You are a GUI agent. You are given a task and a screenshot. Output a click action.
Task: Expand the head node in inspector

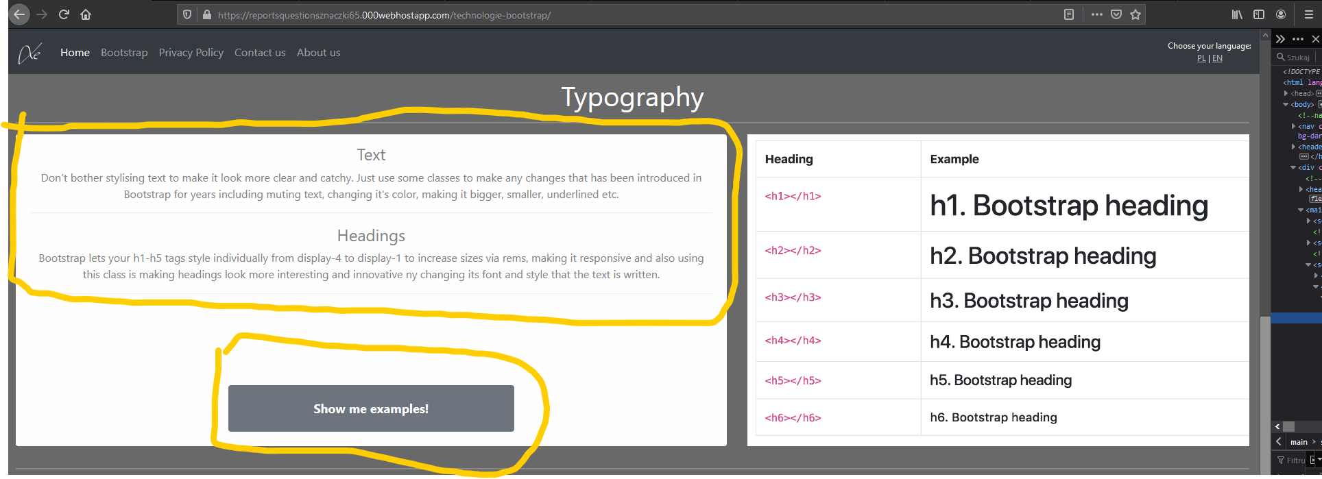(x=1286, y=93)
